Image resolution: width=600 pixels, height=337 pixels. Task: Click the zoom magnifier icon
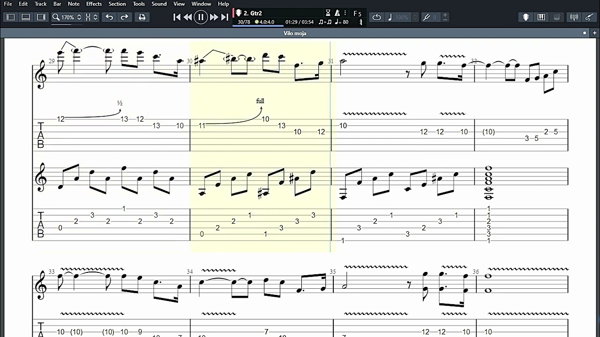(56, 17)
